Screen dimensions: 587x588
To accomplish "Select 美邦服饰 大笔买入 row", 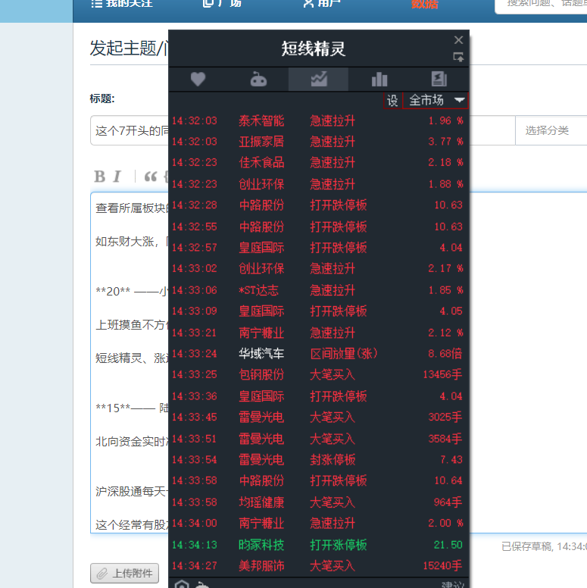I will coord(318,565).
